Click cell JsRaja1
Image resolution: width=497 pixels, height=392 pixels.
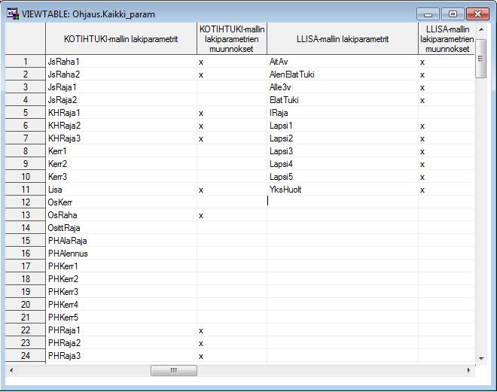pos(121,87)
